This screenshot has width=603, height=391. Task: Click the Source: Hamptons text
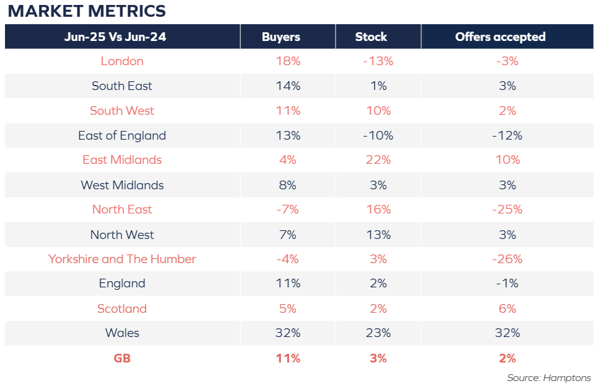[x=549, y=378]
